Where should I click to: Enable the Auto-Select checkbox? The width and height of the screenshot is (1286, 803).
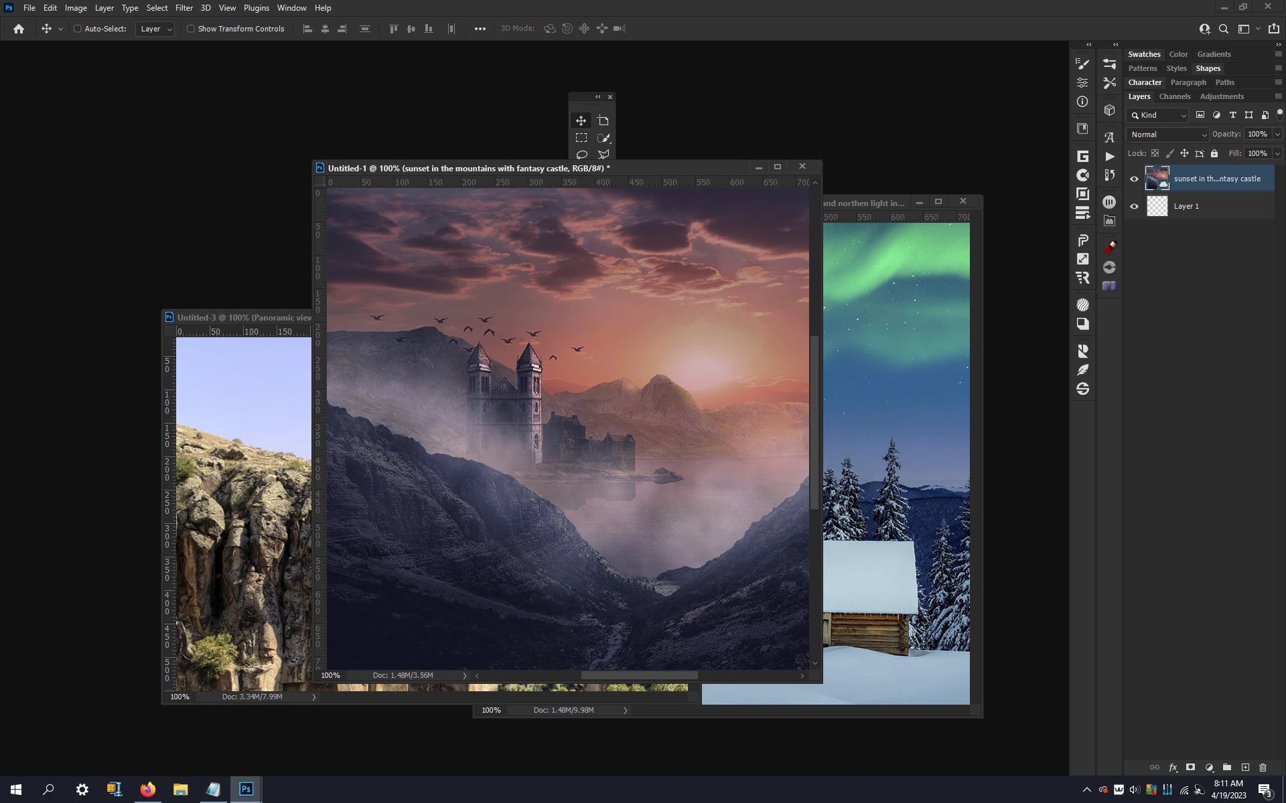click(x=78, y=29)
